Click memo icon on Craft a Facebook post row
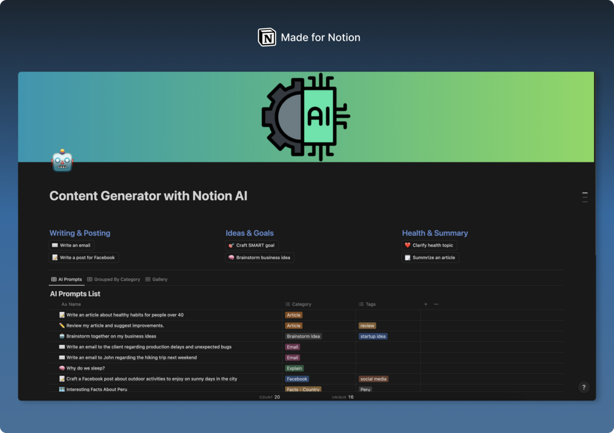Image resolution: width=614 pixels, height=433 pixels. tap(62, 379)
